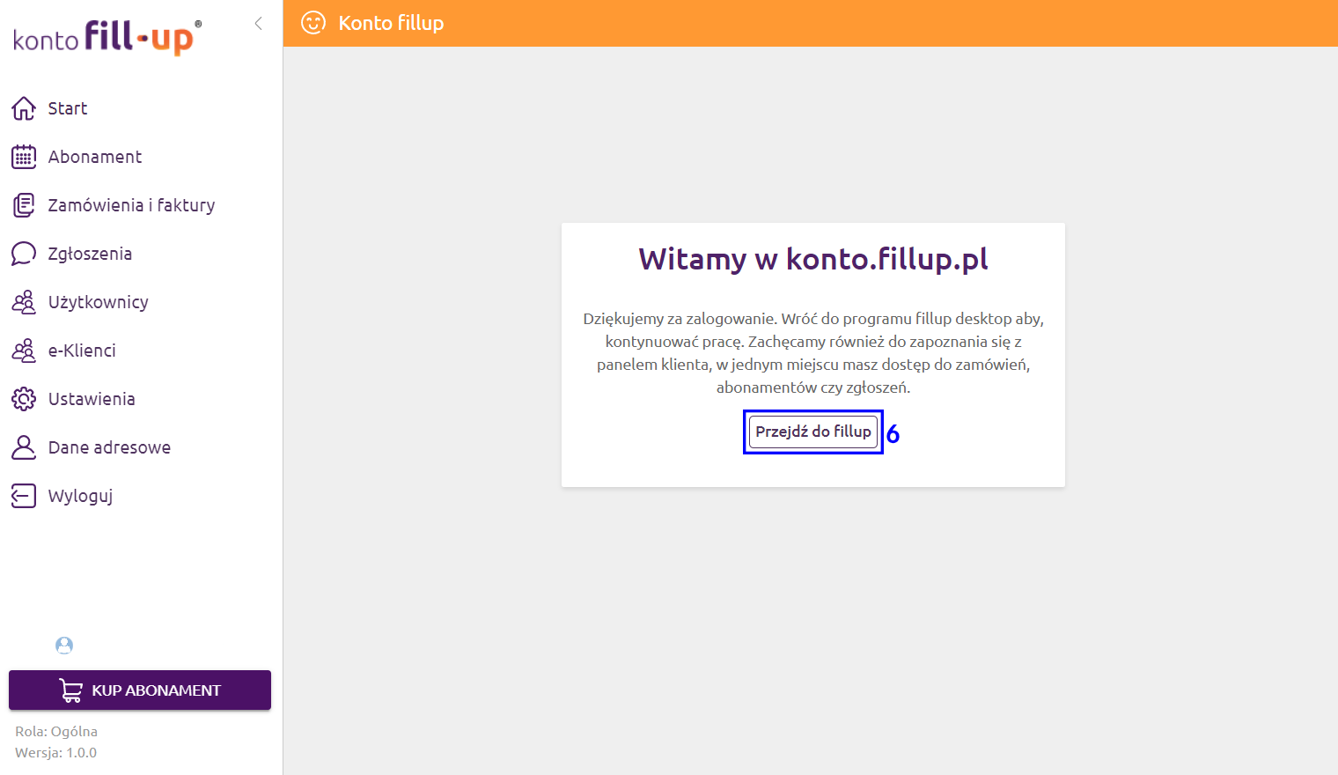
Task: Click the Przejdź do fillup button
Action: coord(813,432)
